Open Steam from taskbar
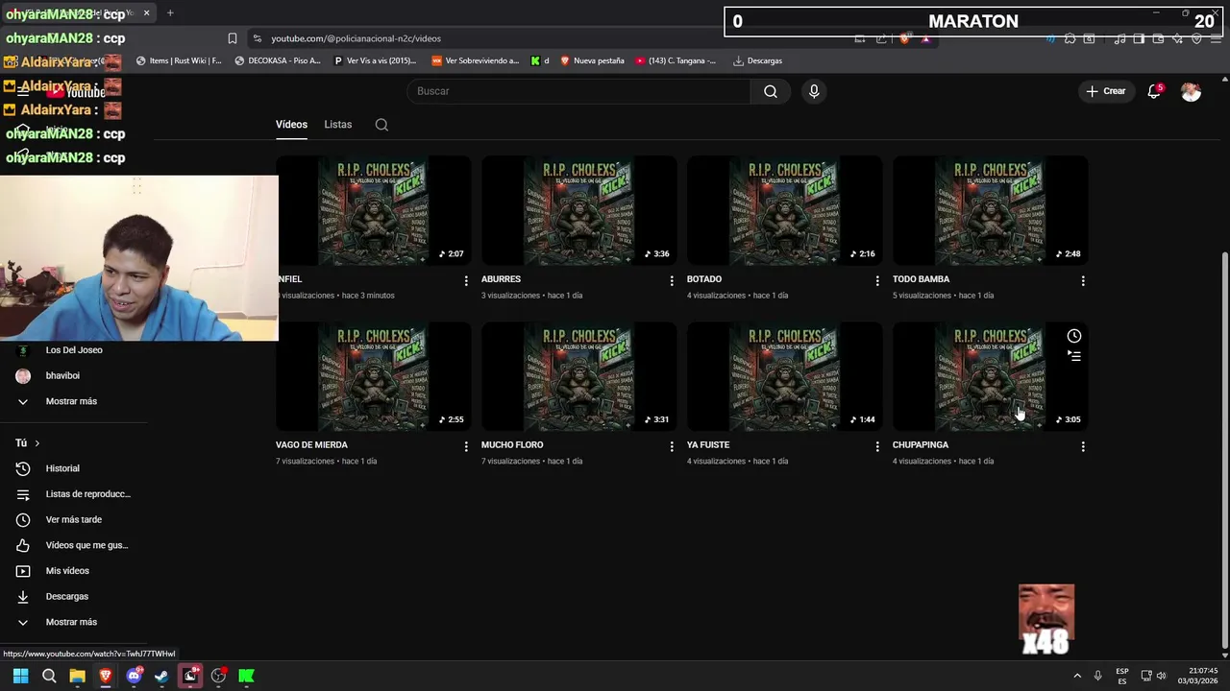This screenshot has height=691, width=1230. [161, 676]
